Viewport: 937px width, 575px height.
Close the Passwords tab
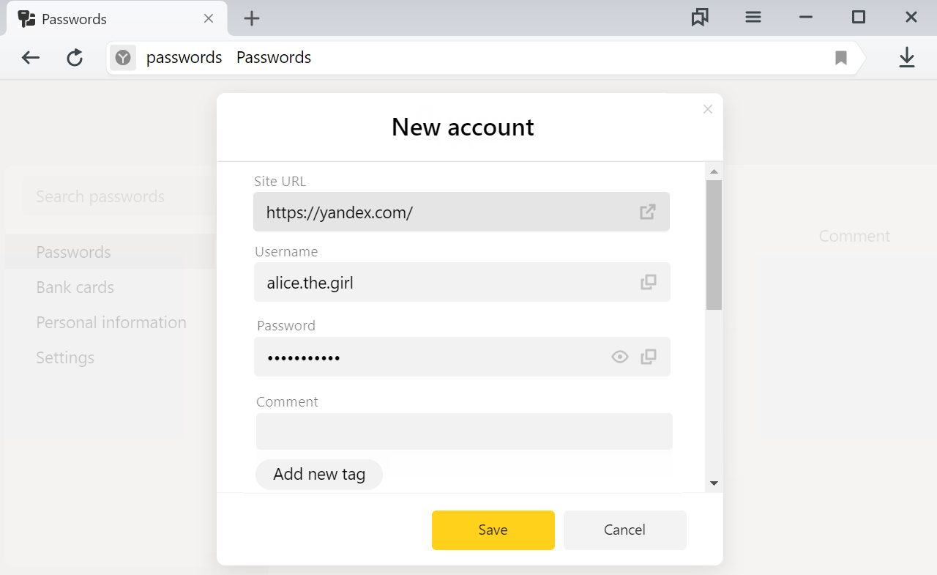[209, 18]
